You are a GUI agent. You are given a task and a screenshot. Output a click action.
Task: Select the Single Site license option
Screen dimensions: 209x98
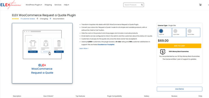(x=165, y=32)
